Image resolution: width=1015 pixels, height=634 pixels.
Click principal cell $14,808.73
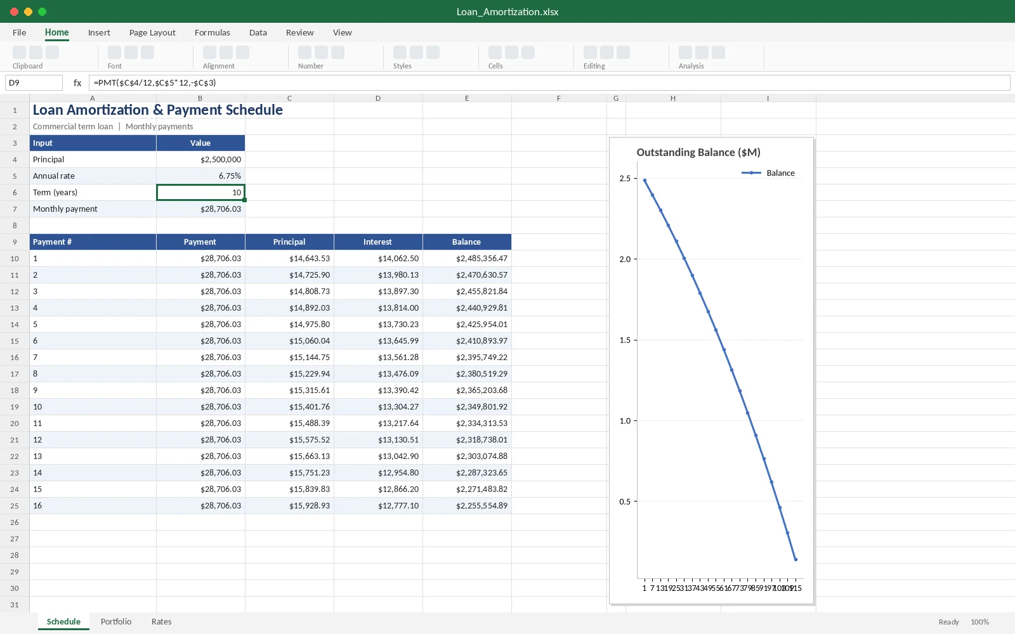[x=289, y=291]
